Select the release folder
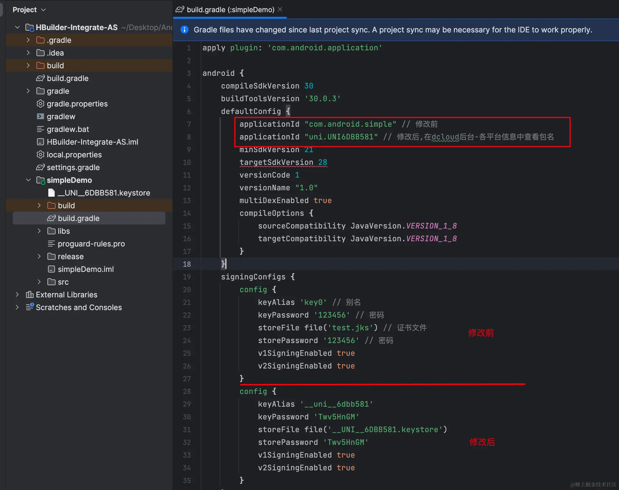Viewport: 619px width, 490px height. click(70, 257)
